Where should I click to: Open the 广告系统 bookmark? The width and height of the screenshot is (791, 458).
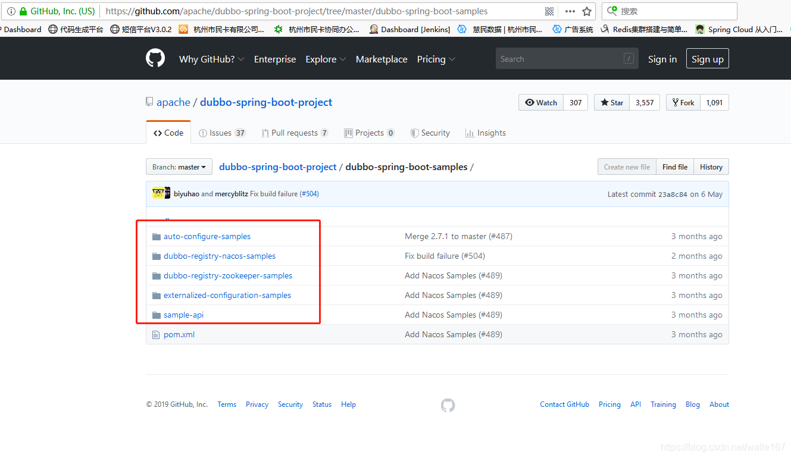(573, 29)
